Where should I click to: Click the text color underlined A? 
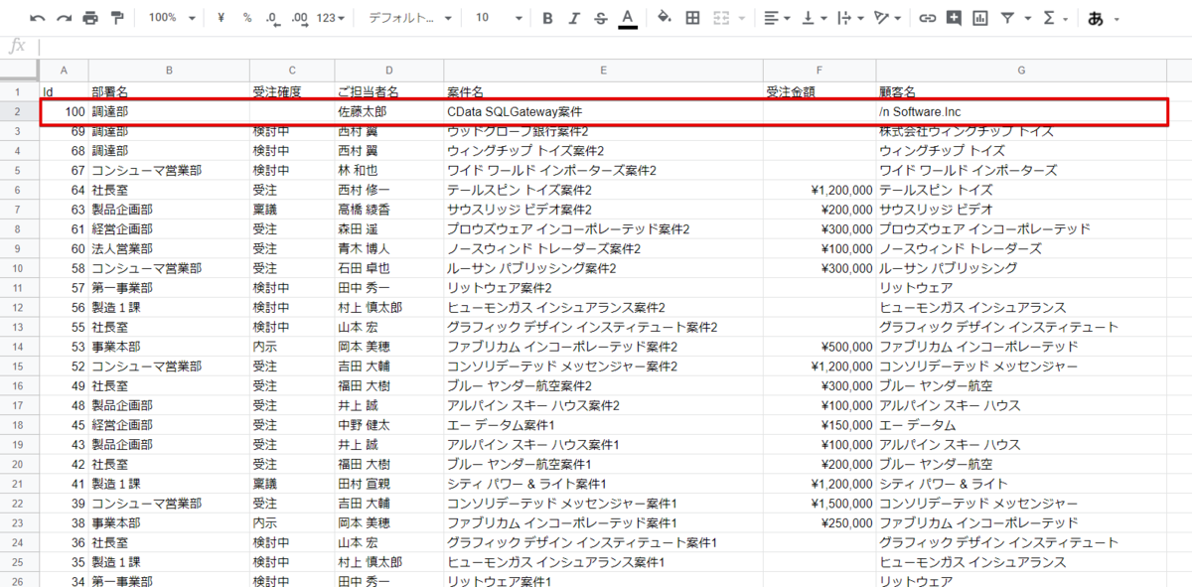tap(628, 19)
